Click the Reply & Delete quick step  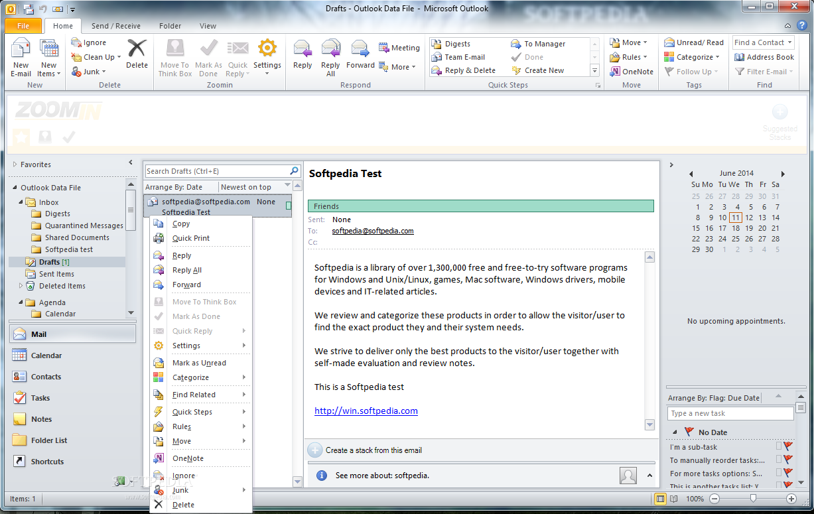464,70
